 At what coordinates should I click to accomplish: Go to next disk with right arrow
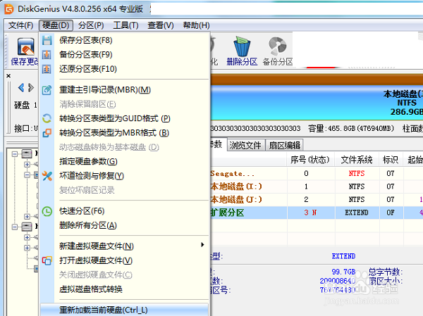(x=31, y=87)
